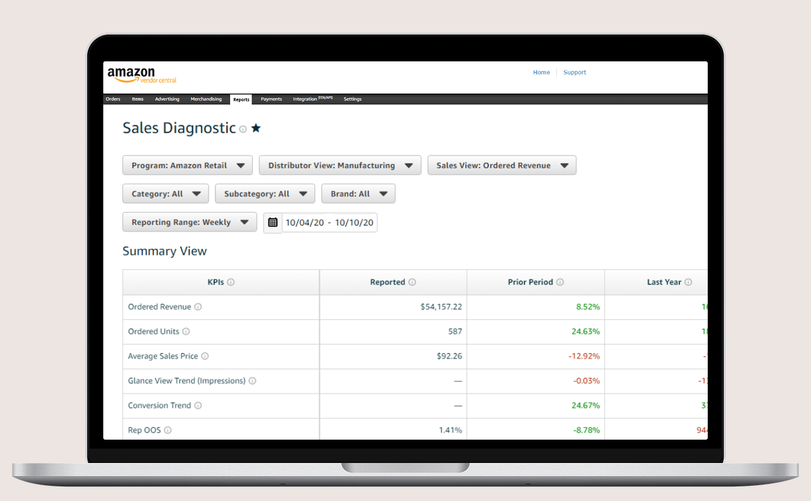811x501 pixels.
Task: Go to the Home link
Action: (541, 73)
